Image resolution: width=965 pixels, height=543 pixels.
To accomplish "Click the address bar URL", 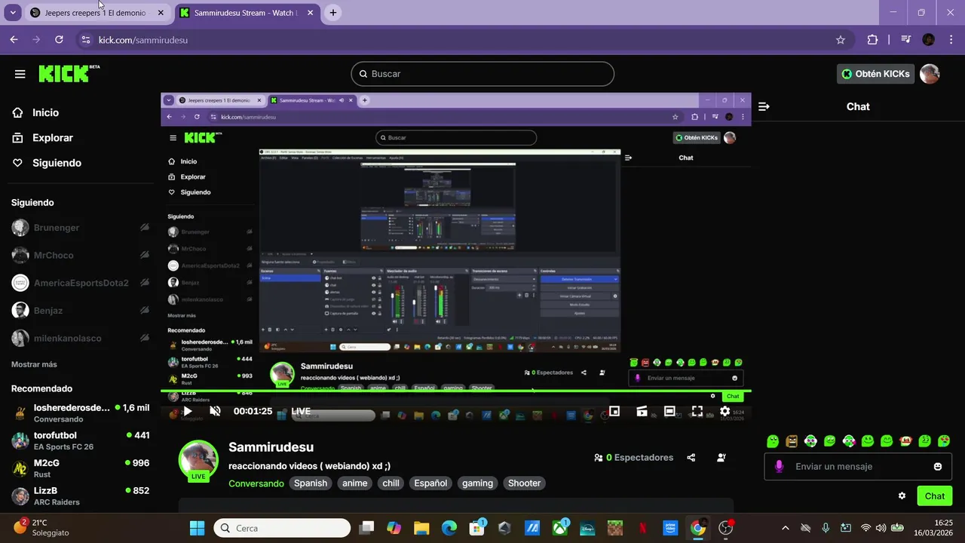I will (x=143, y=40).
